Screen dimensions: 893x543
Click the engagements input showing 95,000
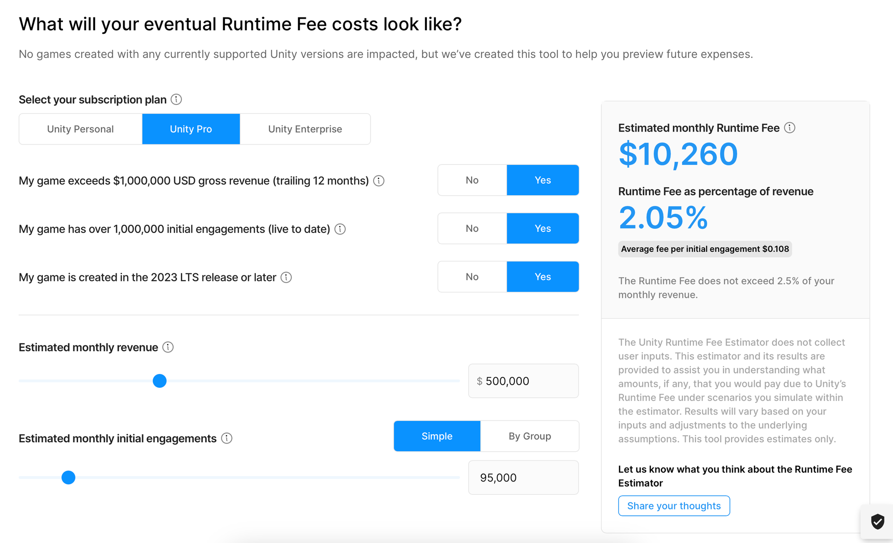[x=523, y=477]
